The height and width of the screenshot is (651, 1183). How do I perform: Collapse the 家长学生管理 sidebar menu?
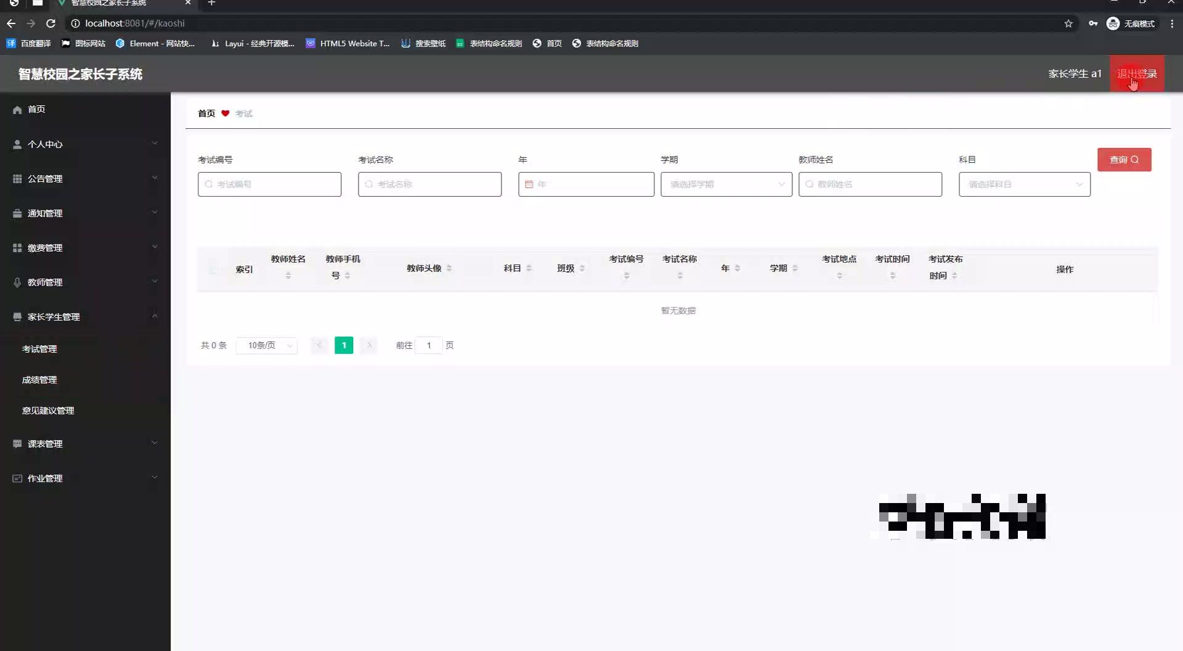point(85,316)
